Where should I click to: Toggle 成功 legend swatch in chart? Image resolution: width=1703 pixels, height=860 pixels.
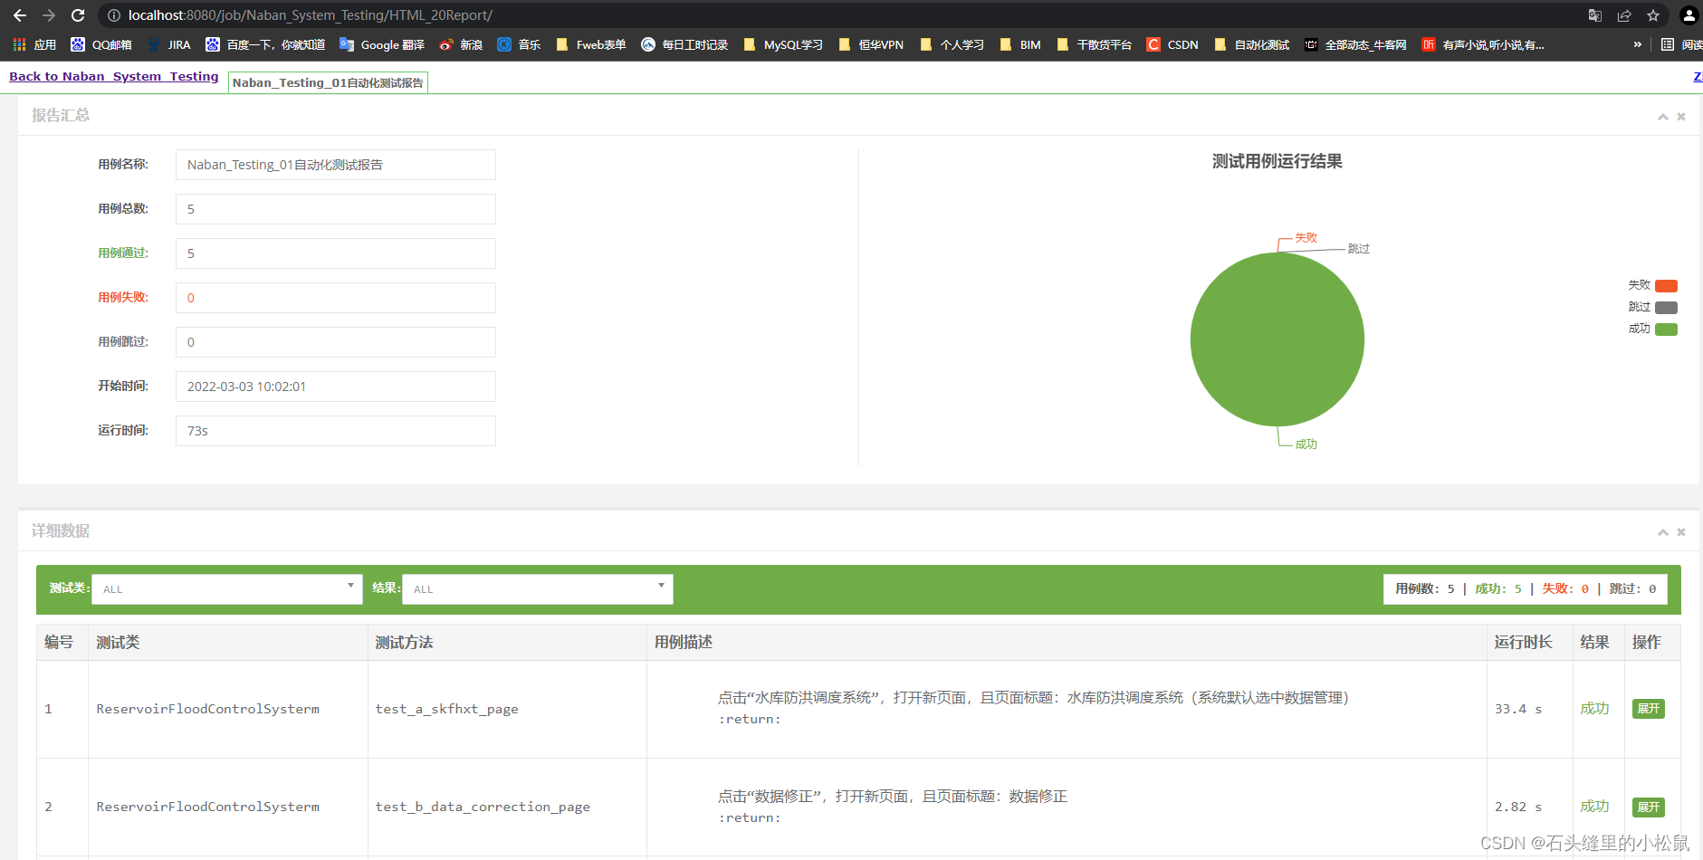pos(1666,330)
